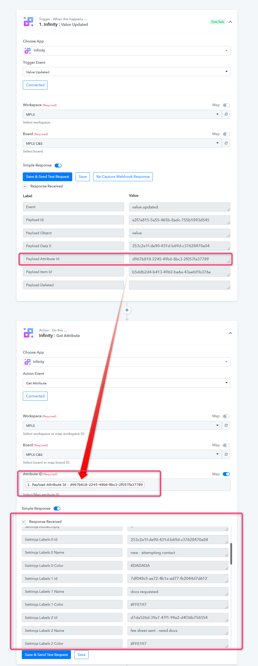
Task: Collapse the Get Attribute action step
Action: click(x=230, y=333)
